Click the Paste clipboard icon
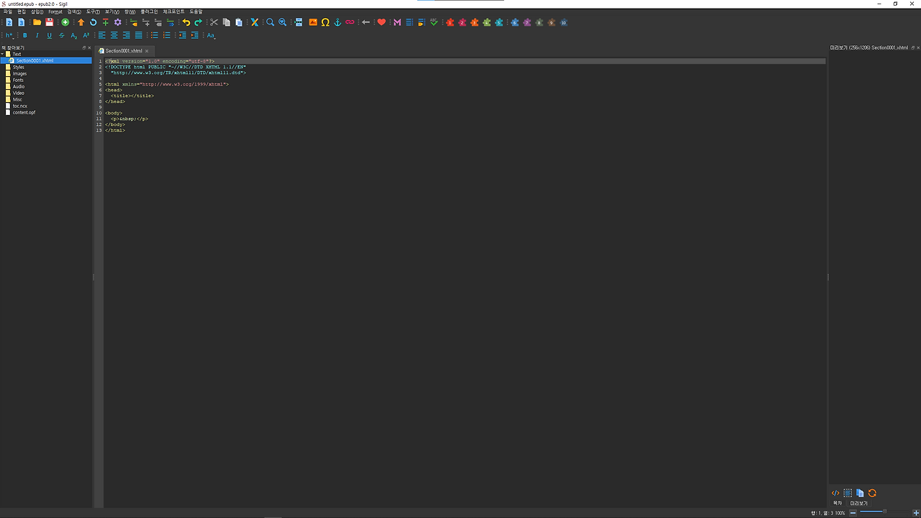Screen dimensions: 921x518 (239, 22)
